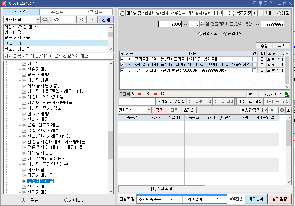295x206 pixels.
Task: Click the condition tree vertical scrollbar thumb
Action: coord(111,145)
